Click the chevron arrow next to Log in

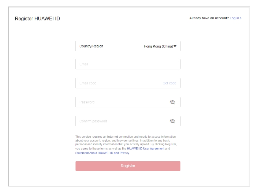[x=241, y=18]
